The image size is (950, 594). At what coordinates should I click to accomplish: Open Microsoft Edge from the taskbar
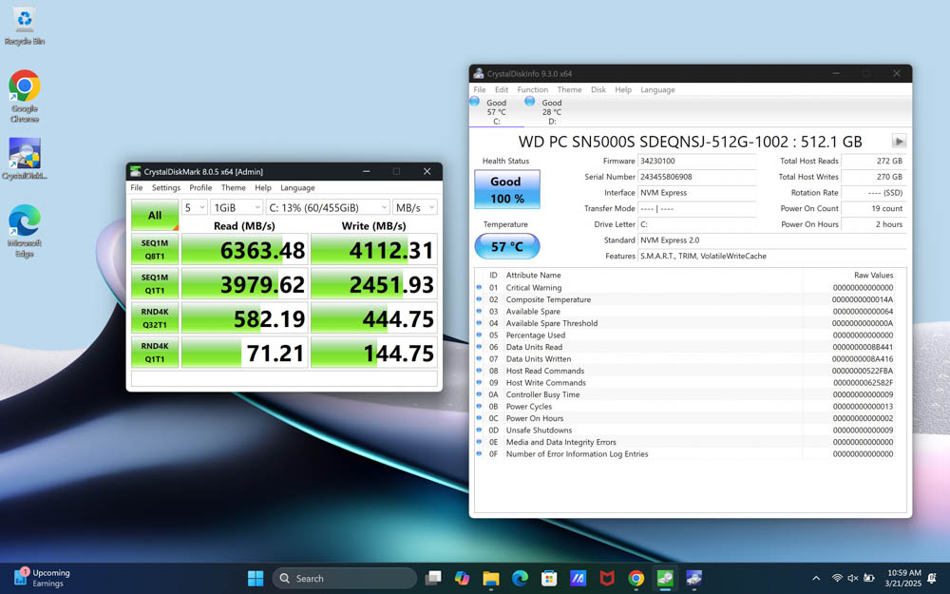[520, 578]
